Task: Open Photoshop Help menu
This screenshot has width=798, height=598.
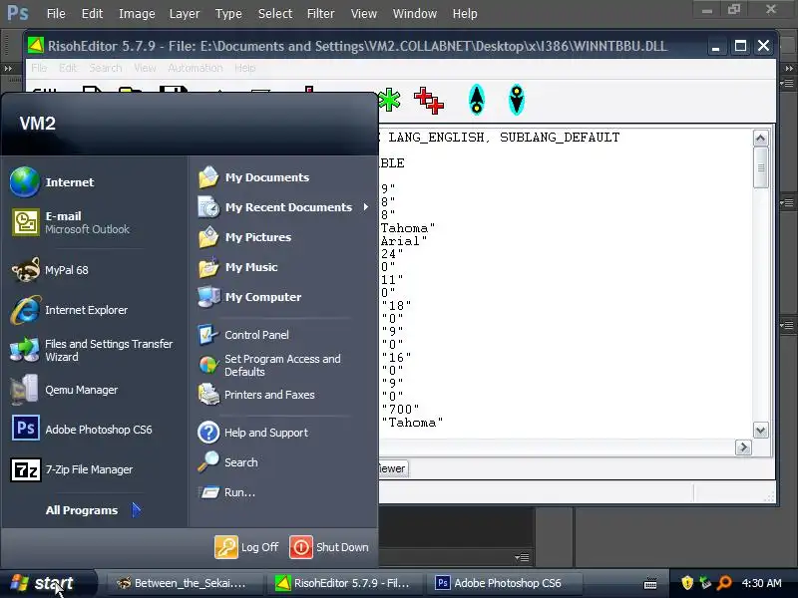Action: tap(465, 14)
